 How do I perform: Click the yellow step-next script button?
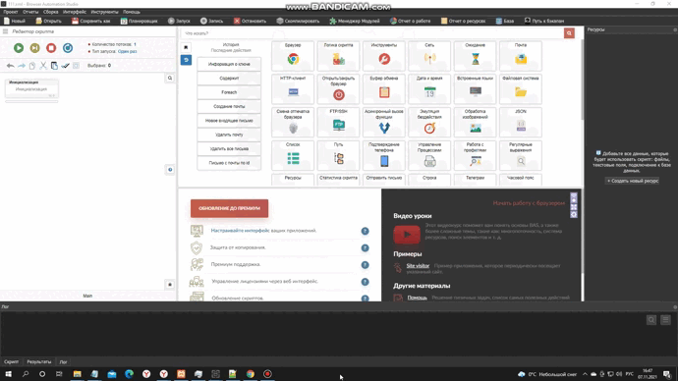[35, 48]
